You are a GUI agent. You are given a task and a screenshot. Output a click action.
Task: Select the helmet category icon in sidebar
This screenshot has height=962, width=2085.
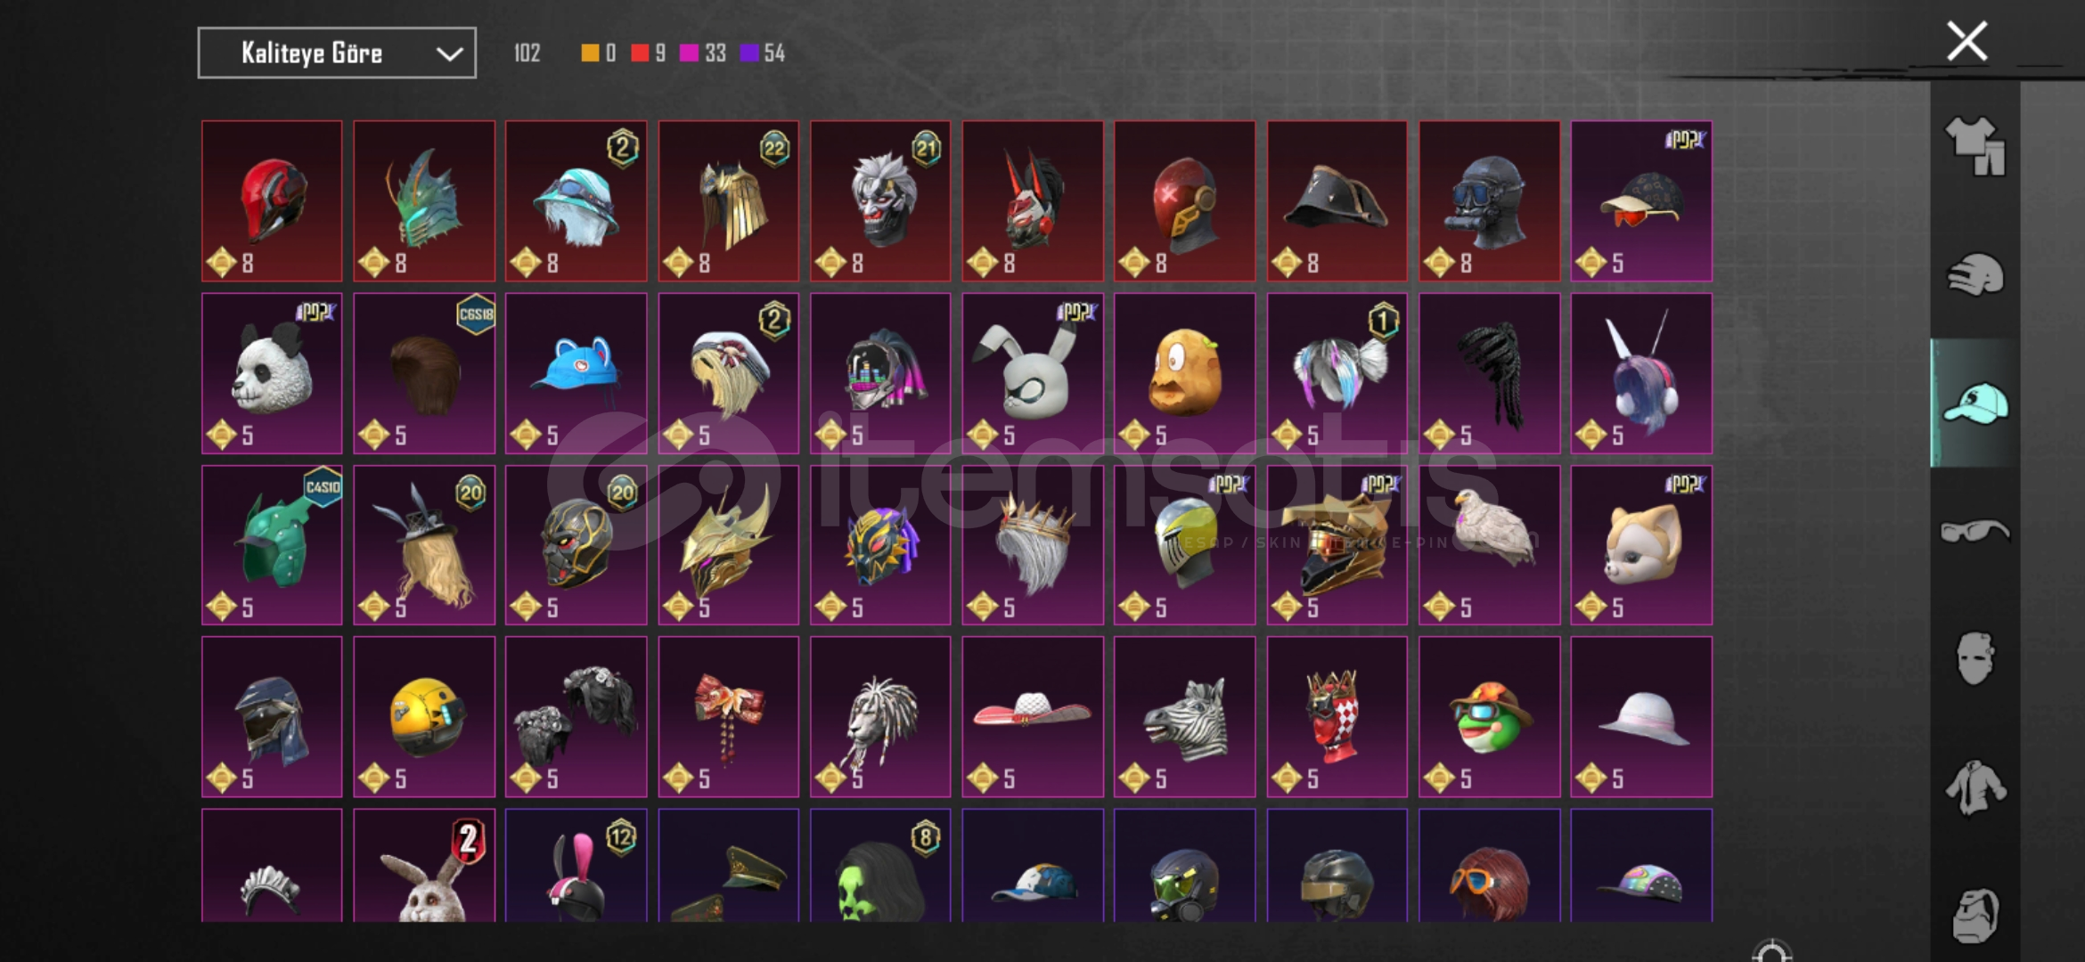pyautogui.click(x=1975, y=274)
